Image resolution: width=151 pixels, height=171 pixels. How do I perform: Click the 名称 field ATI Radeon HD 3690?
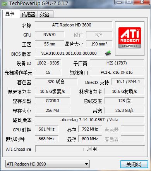[74, 25]
